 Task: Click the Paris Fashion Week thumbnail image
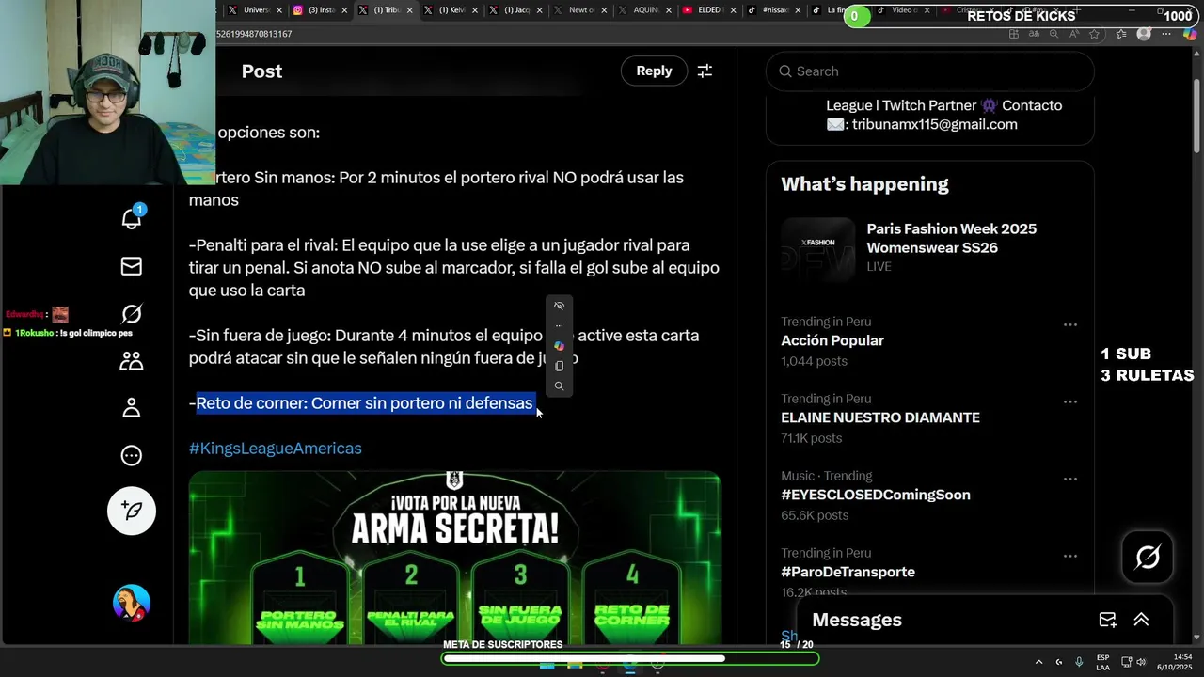pos(817,249)
